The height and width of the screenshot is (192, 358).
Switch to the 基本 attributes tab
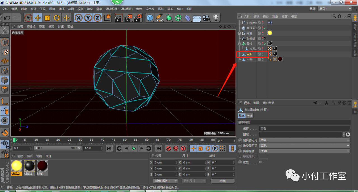242,116
